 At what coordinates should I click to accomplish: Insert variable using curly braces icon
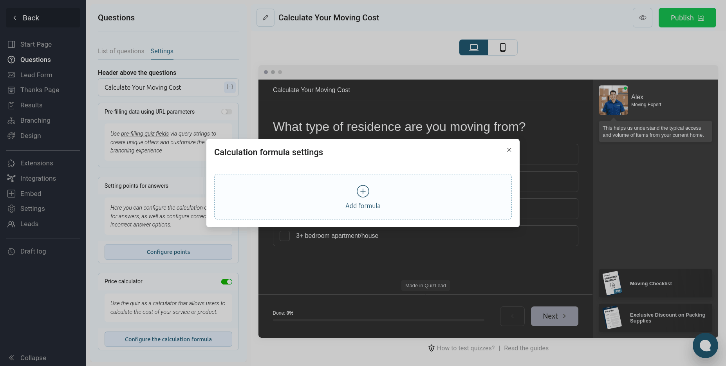point(230,87)
